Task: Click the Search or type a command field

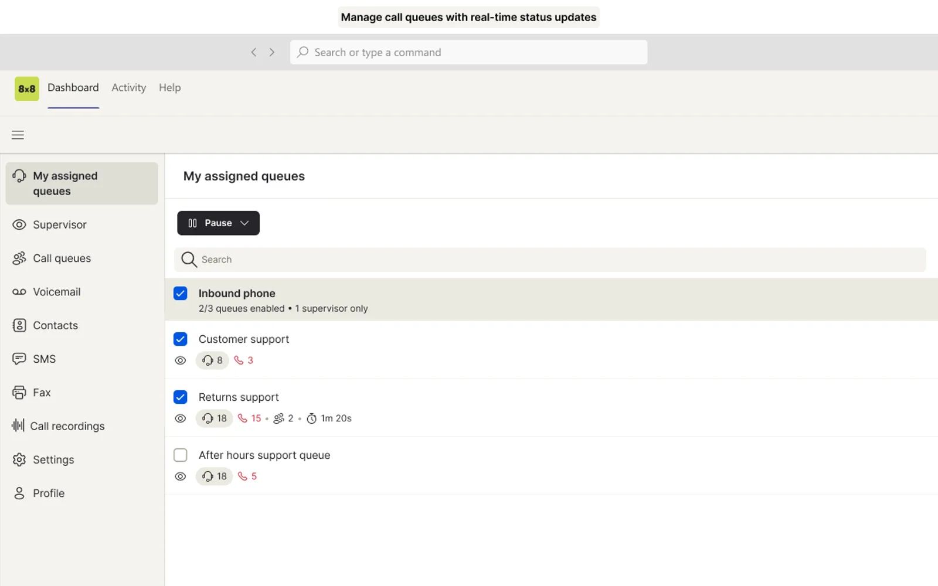Action: pyautogui.click(x=468, y=52)
